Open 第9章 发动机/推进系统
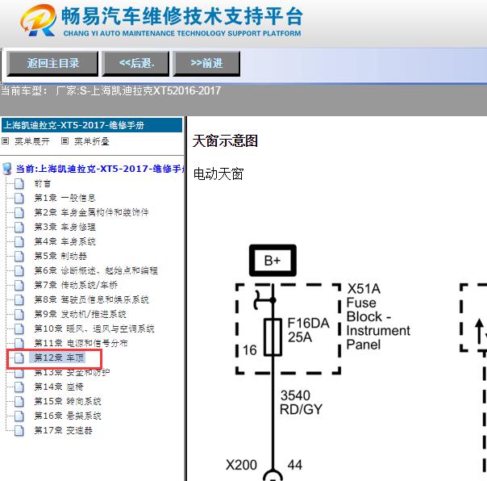Viewport: 487px width, 481px height. click(x=80, y=314)
